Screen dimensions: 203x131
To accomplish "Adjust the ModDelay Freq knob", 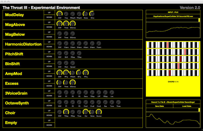I will pos(66,14).
